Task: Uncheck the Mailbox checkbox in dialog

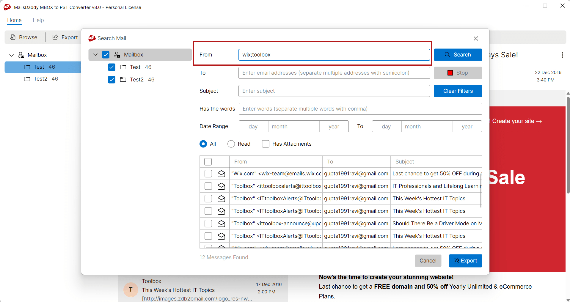Action: [x=106, y=55]
